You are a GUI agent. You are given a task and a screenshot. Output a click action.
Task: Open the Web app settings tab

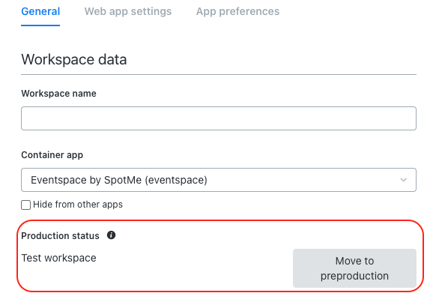click(128, 11)
